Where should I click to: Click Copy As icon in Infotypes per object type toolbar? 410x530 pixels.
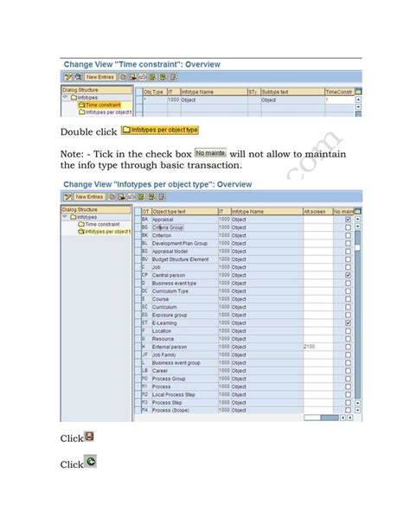(x=112, y=197)
